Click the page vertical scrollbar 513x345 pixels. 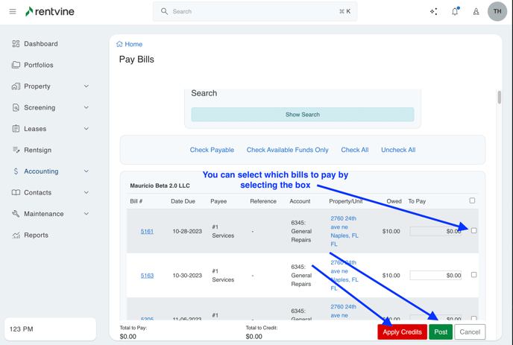pyautogui.click(x=499, y=98)
